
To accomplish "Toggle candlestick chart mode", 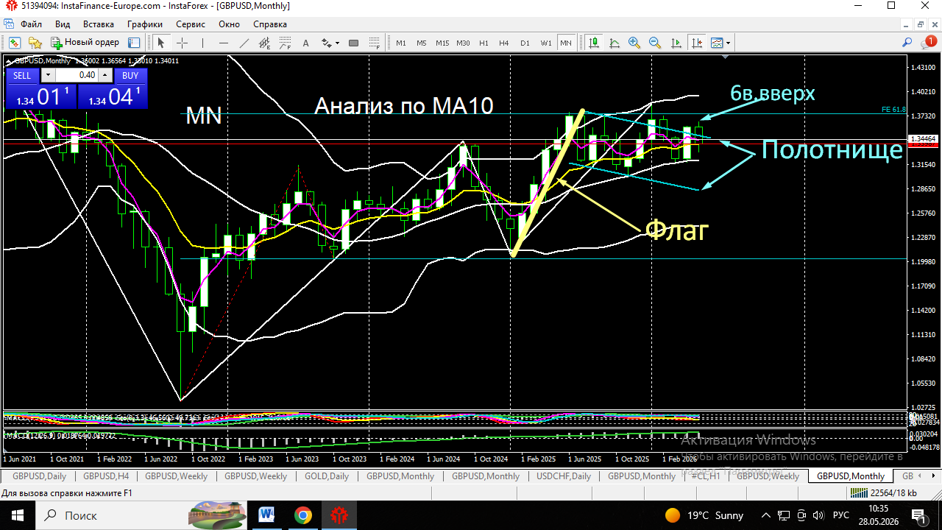I will 593,43.
